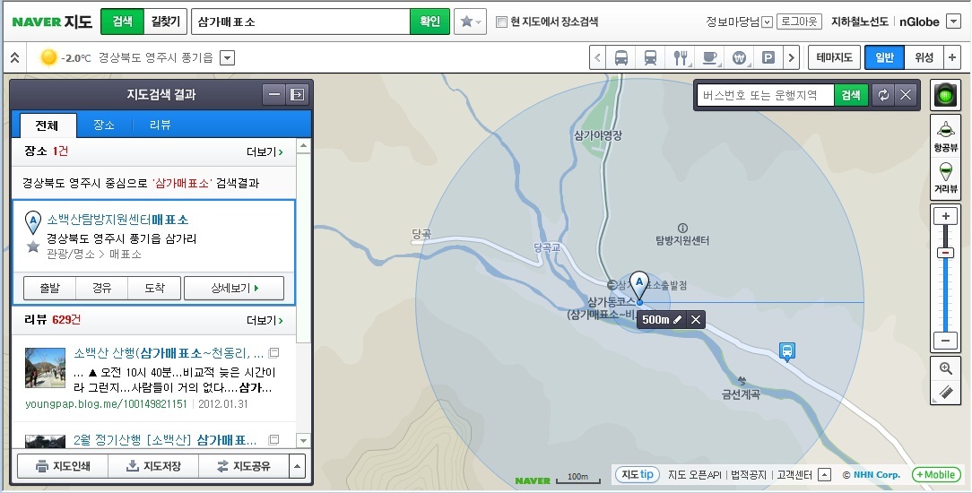The width and height of the screenshot is (972, 493).
Task: Click the green 검색 bus search button
Action: tap(851, 95)
